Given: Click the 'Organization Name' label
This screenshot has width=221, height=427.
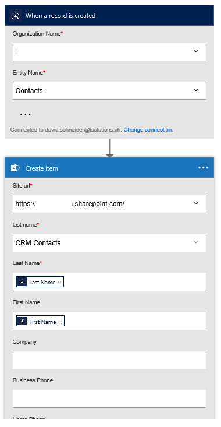Looking at the screenshot, I should click(38, 34).
